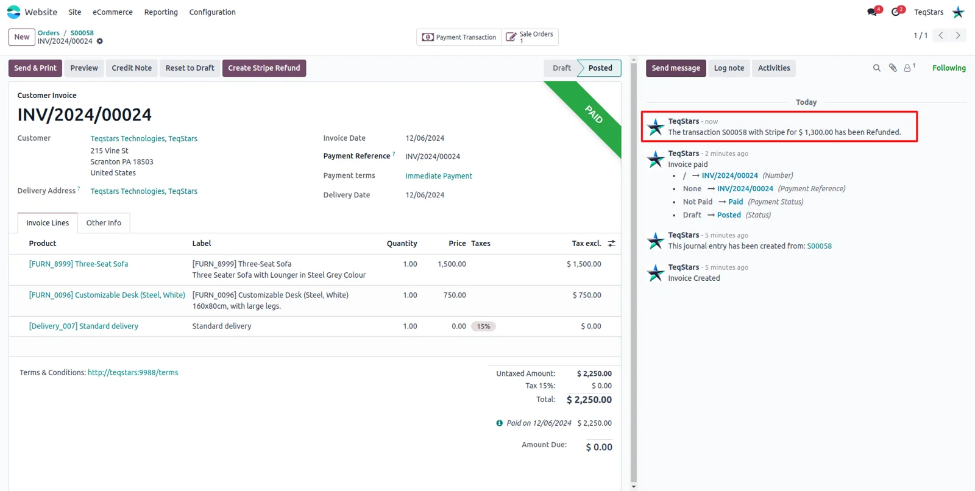Viewport: 975px width, 491px height.
Task: Select the Invoice Lines tab
Action: [x=48, y=223]
